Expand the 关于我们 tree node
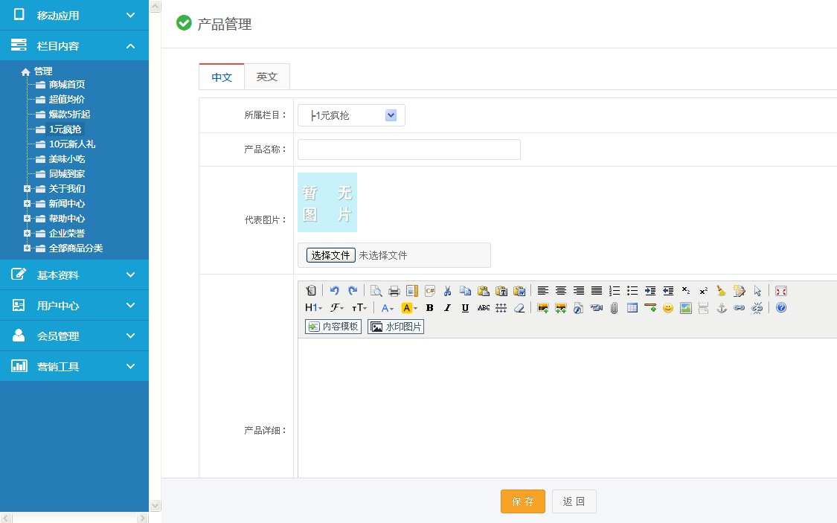 (27, 189)
